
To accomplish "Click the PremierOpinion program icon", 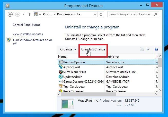I will [x=61, y=62].
